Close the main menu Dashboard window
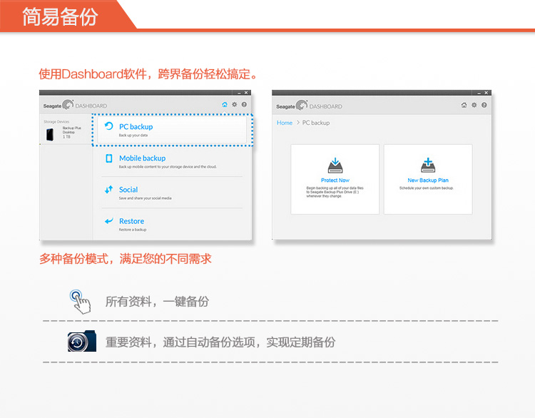The width and height of the screenshot is (535, 418). coord(246,93)
